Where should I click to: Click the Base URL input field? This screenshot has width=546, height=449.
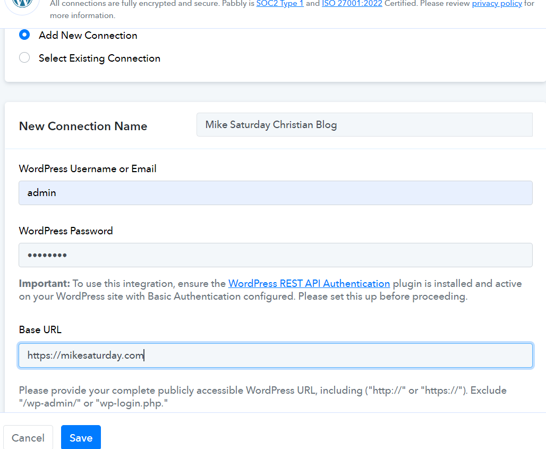pyautogui.click(x=276, y=355)
